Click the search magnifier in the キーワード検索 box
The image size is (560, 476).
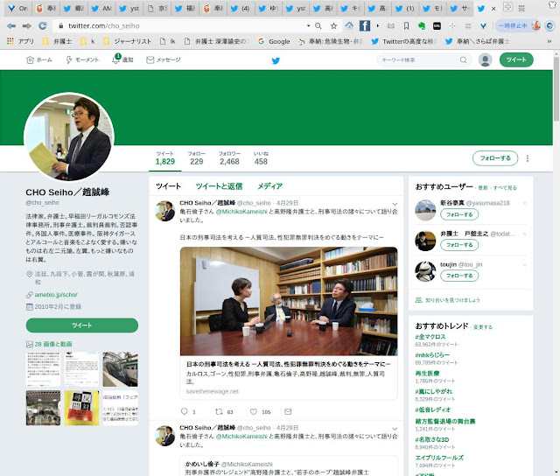(x=463, y=59)
